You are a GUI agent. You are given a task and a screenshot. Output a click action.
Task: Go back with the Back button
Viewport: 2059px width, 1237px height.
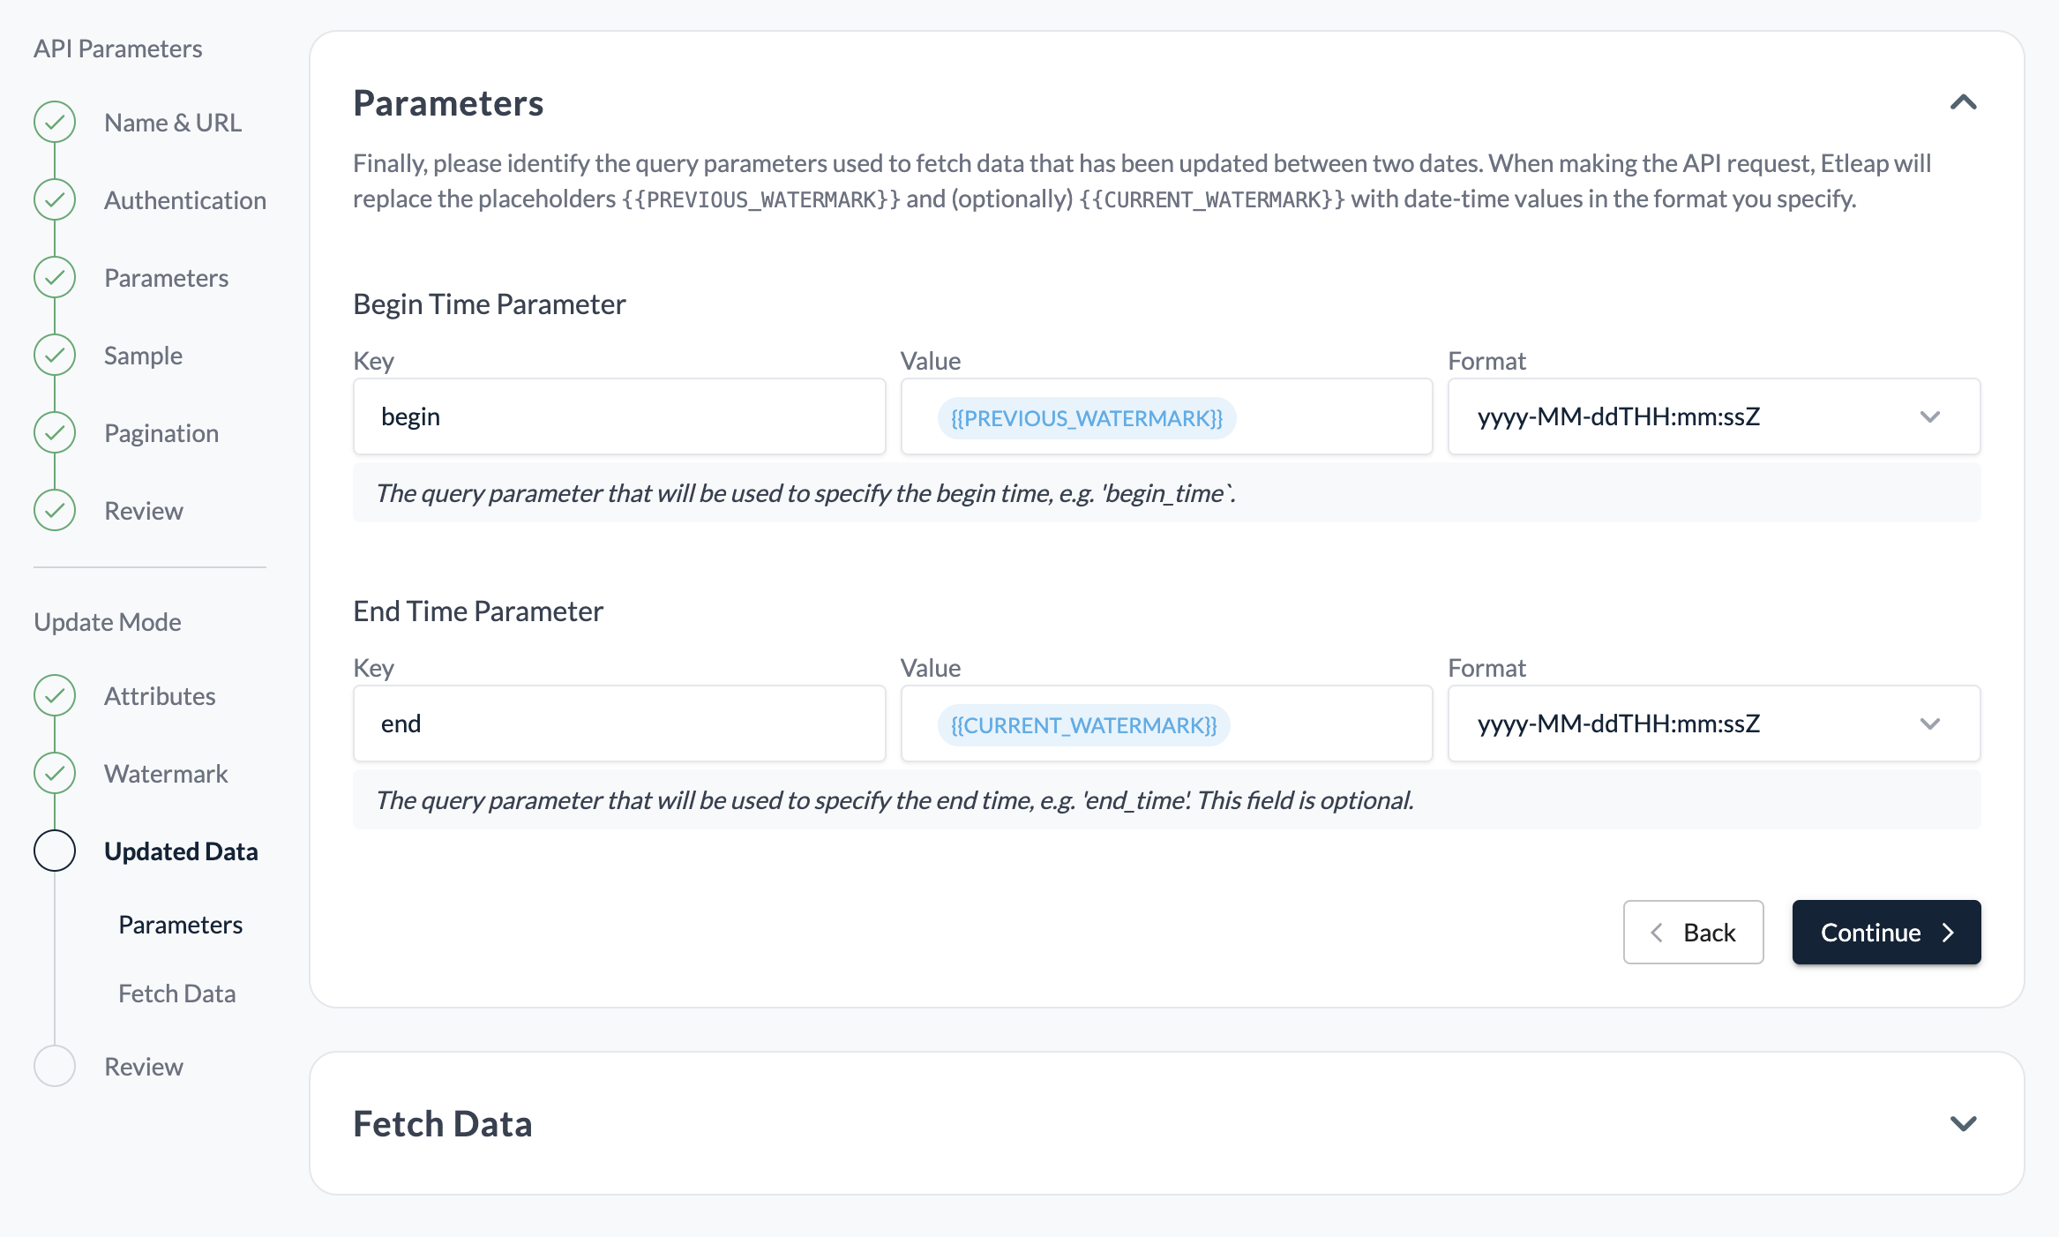[x=1693, y=932]
